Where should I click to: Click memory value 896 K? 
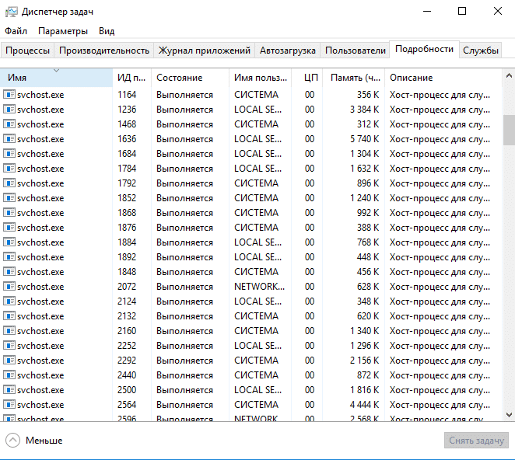(x=368, y=183)
